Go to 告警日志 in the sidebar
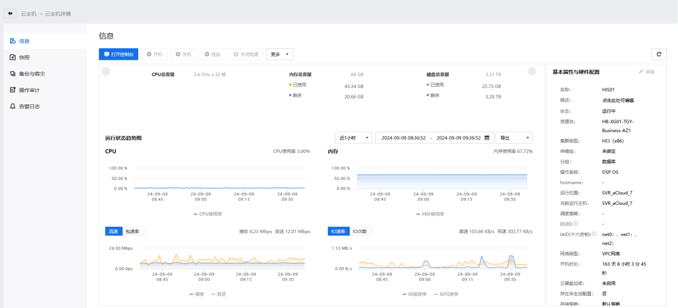Screen dimensions: 678x308 [29, 106]
